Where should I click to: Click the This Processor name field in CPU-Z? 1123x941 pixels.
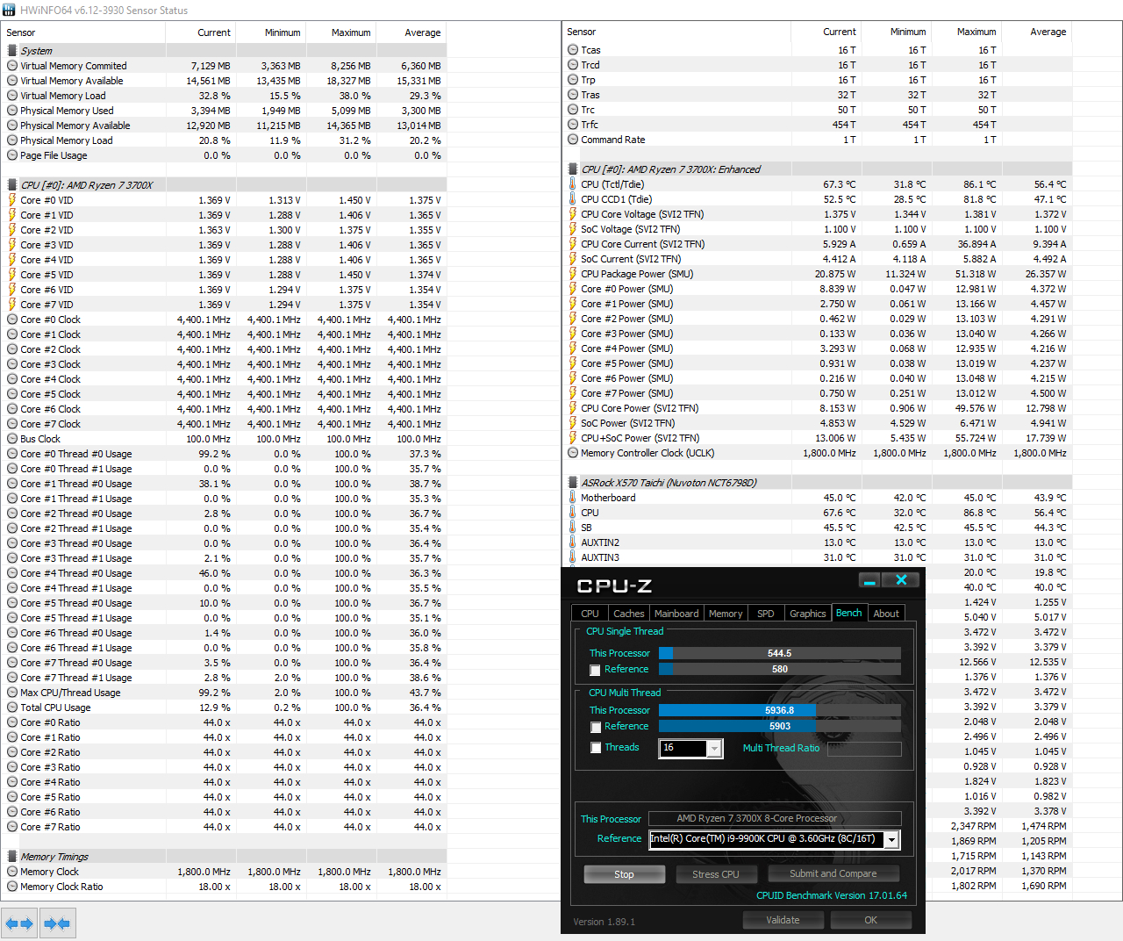(775, 819)
